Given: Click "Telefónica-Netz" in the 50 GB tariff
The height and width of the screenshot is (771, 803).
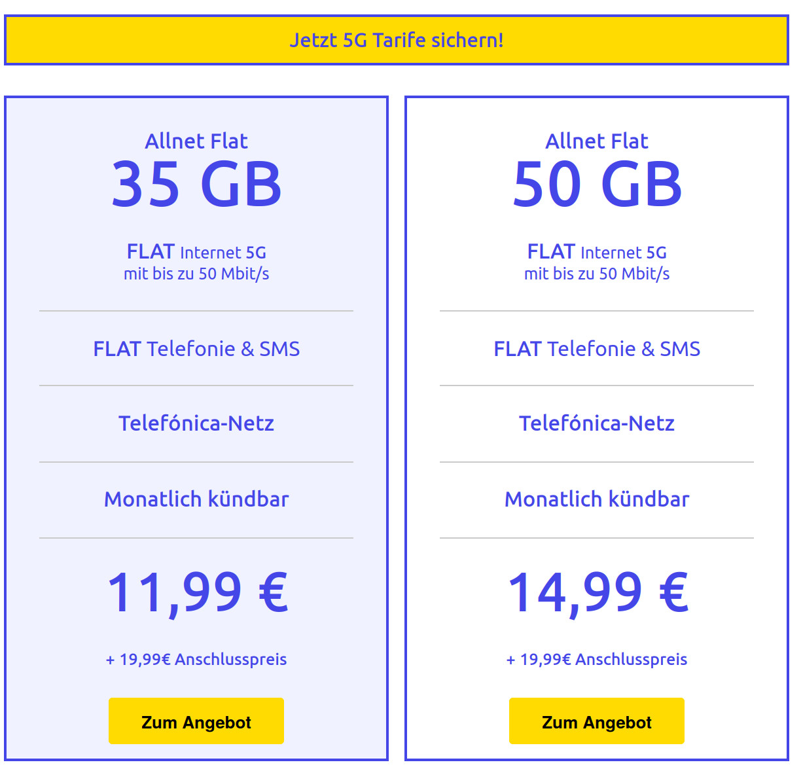Looking at the screenshot, I should 596,423.
